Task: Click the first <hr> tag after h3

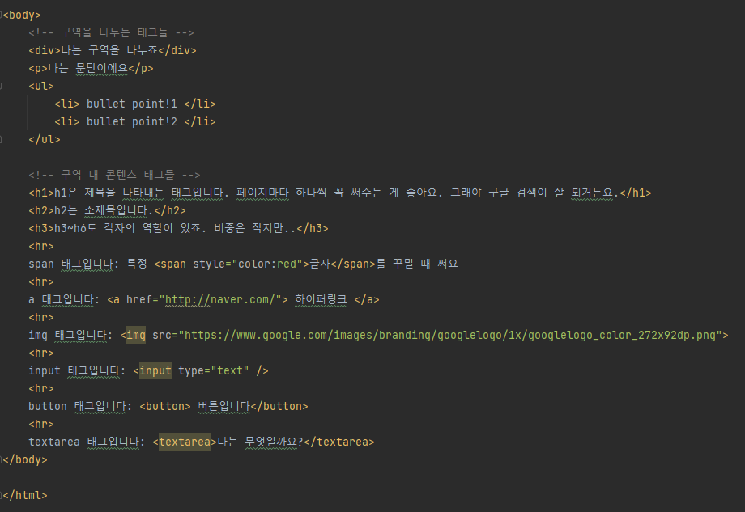Action: coord(41,246)
